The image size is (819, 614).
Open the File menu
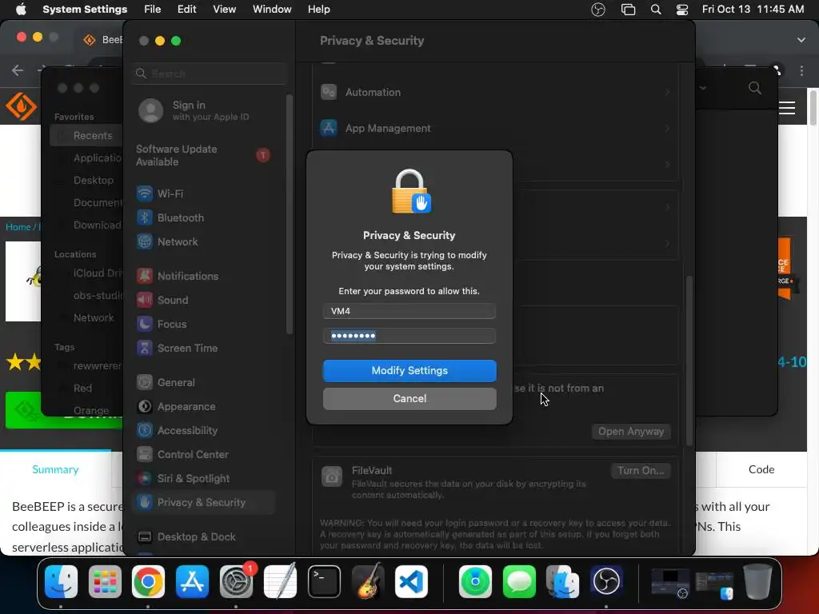pyautogui.click(x=153, y=10)
